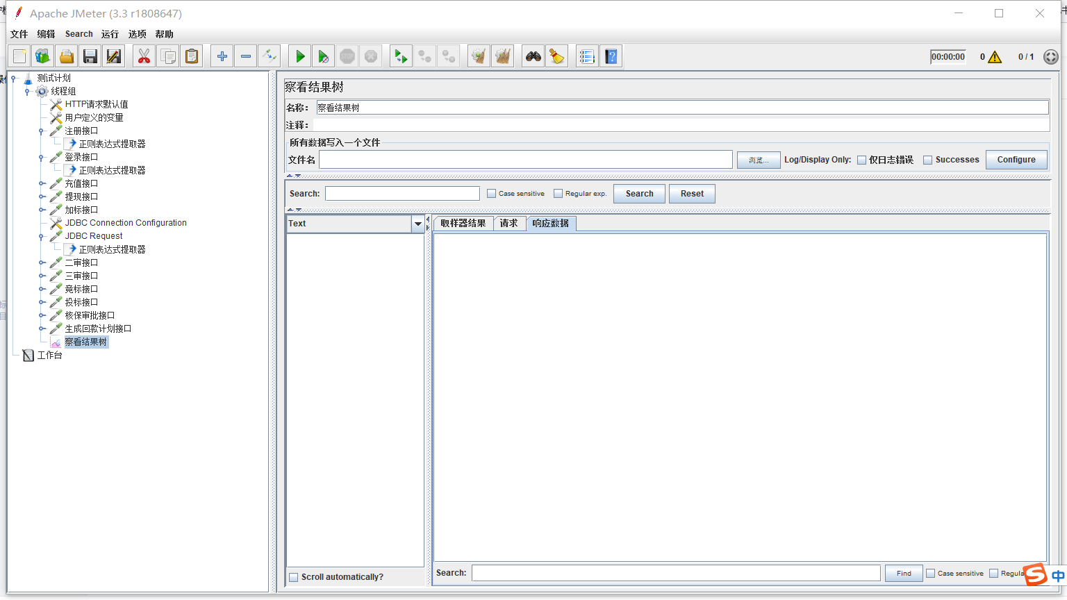Viewport: 1067px width, 600px height.
Task: Open the Text renderer dropdown
Action: coord(417,224)
